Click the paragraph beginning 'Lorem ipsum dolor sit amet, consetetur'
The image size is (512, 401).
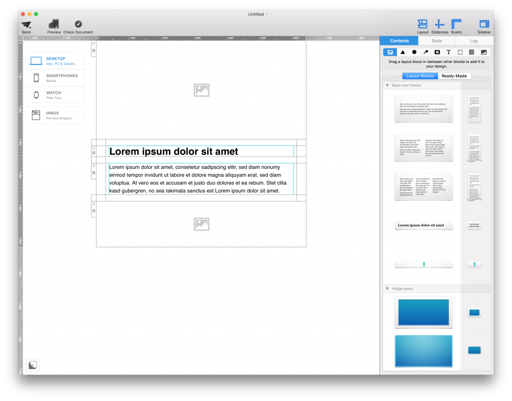198,179
